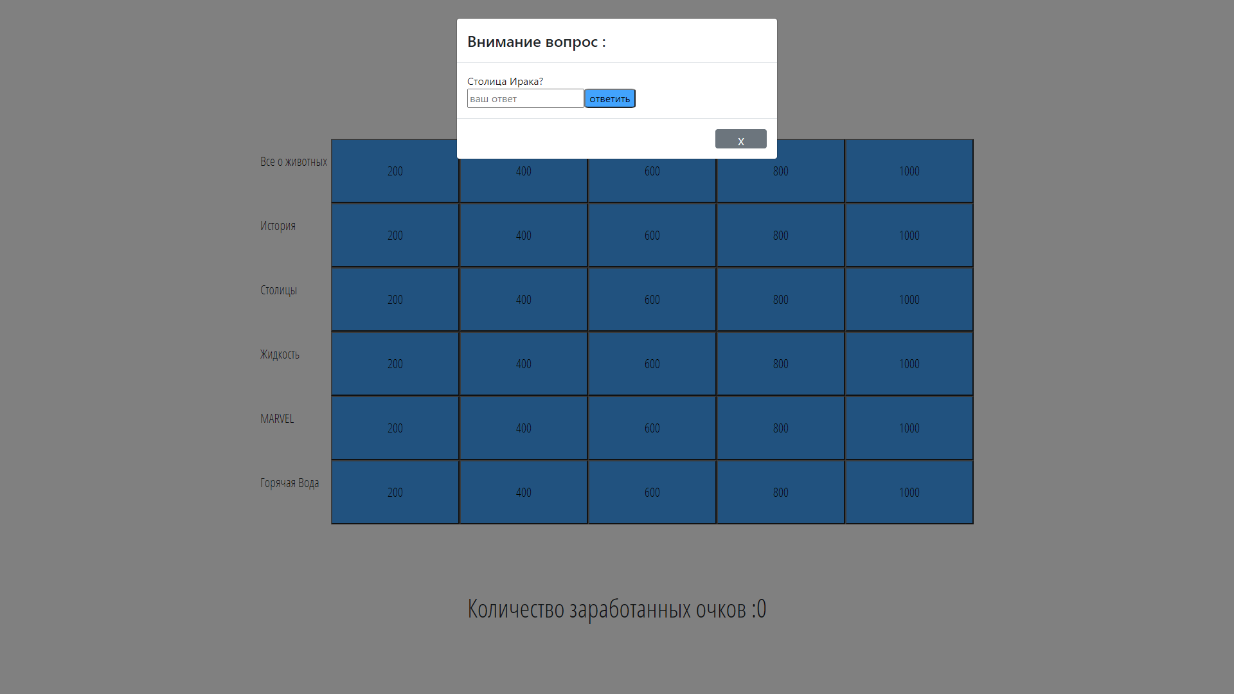1234x694 pixels.
Task: Click the Столицы category label
Action: coord(279,290)
